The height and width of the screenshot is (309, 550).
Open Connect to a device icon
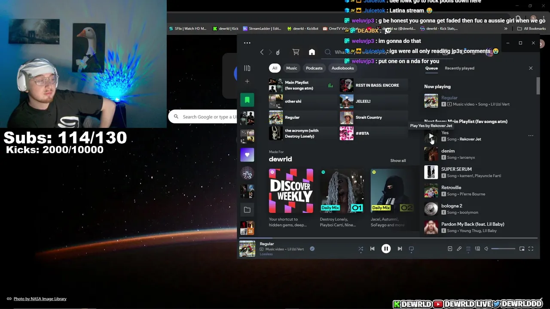click(477, 249)
